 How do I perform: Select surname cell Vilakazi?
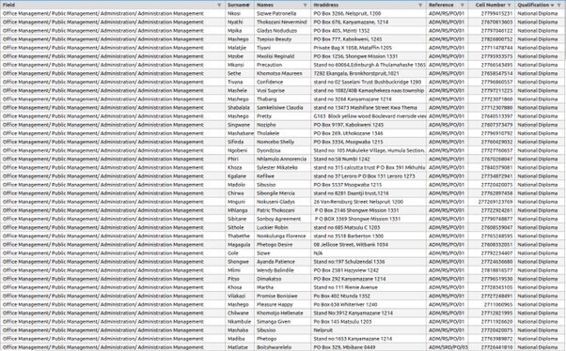[240, 296]
